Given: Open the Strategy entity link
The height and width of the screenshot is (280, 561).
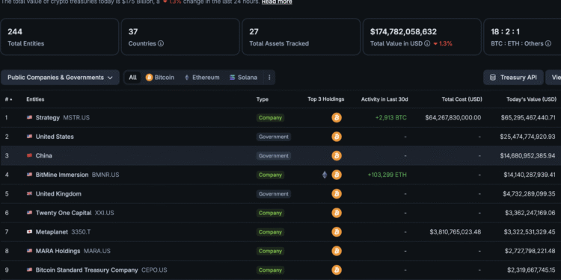Looking at the screenshot, I should (48, 117).
